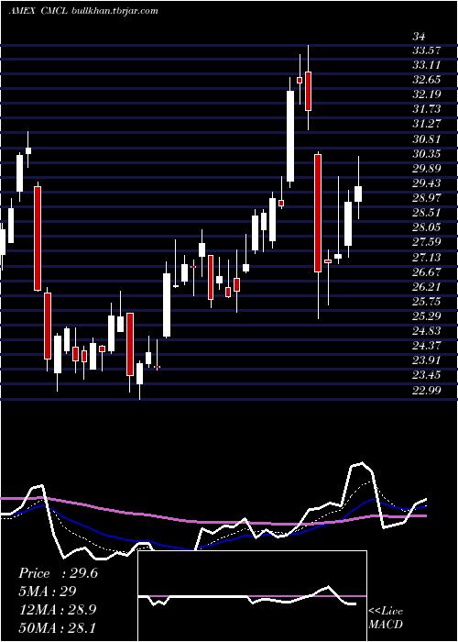Click the 28.05 price axis label

pos(426,227)
